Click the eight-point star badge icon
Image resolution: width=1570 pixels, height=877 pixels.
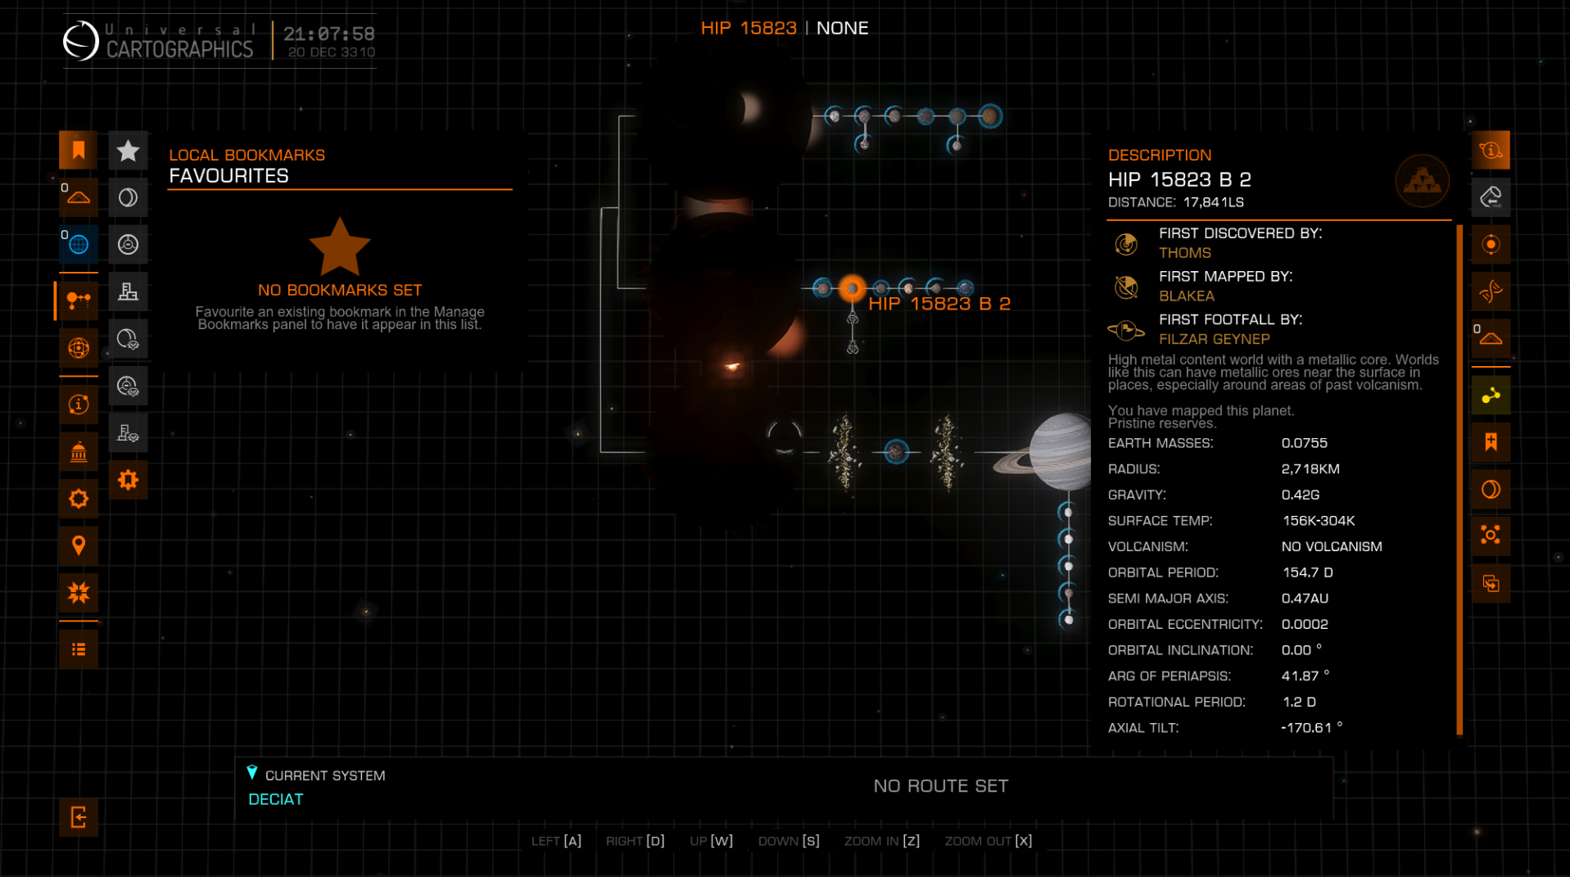coord(79,499)
